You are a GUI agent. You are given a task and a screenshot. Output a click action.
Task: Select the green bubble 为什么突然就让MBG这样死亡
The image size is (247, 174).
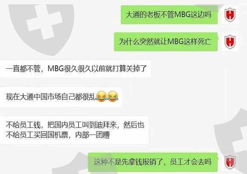click(166, 42)
